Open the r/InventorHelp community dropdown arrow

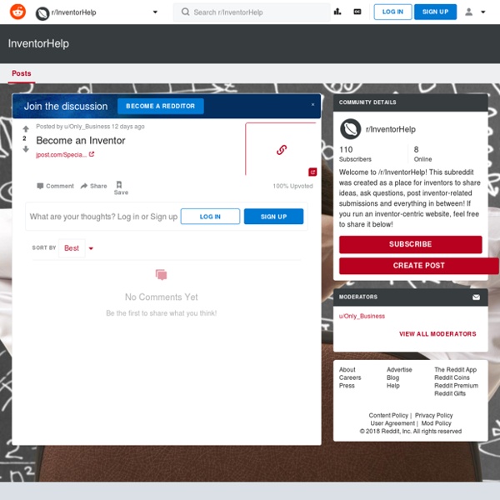155,12
